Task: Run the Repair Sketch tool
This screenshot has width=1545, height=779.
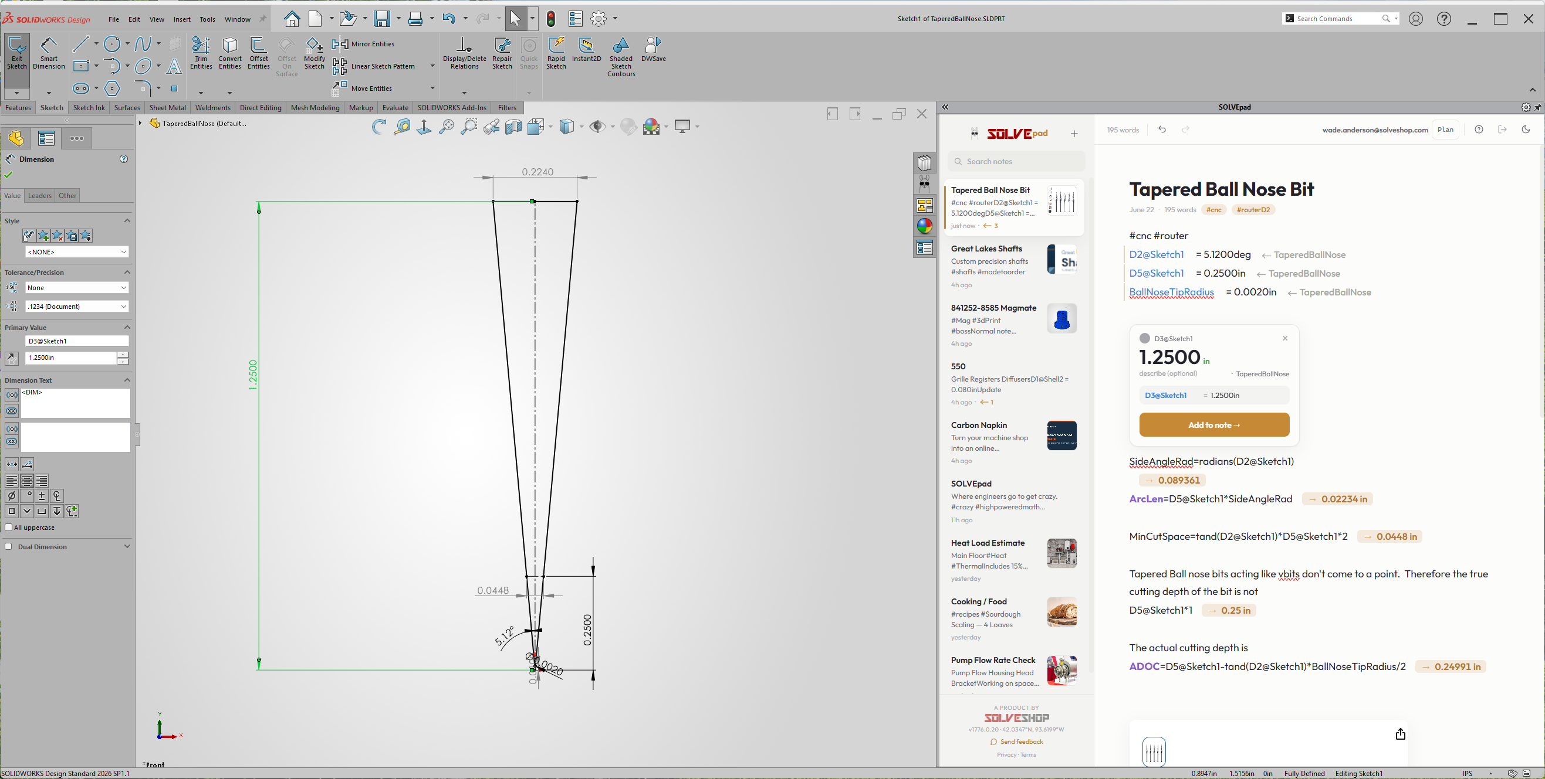Action: pos(502,54)
